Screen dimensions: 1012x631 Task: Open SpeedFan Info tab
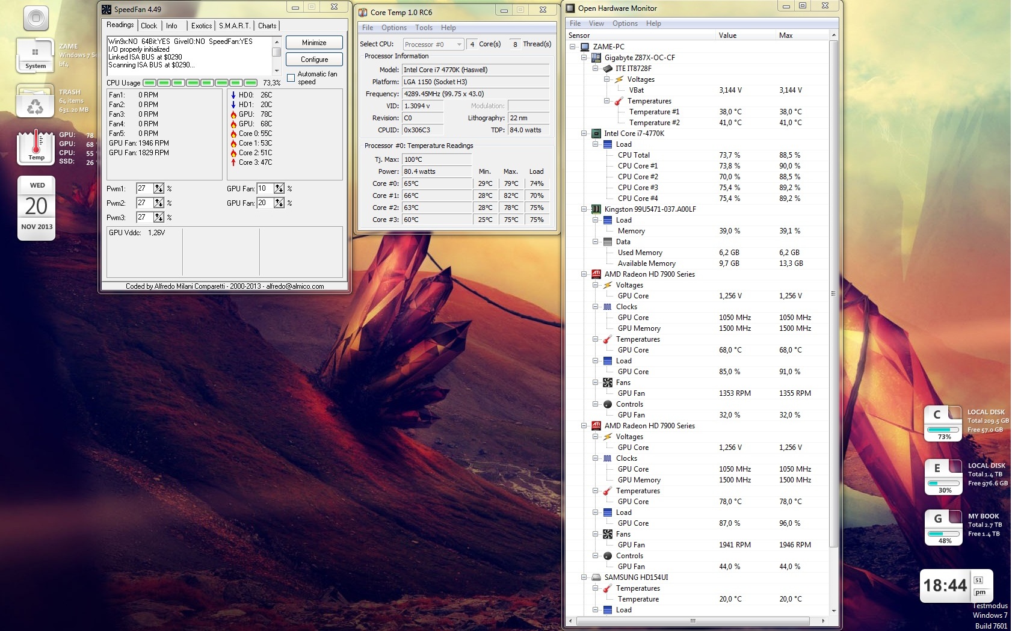point(171,26)
